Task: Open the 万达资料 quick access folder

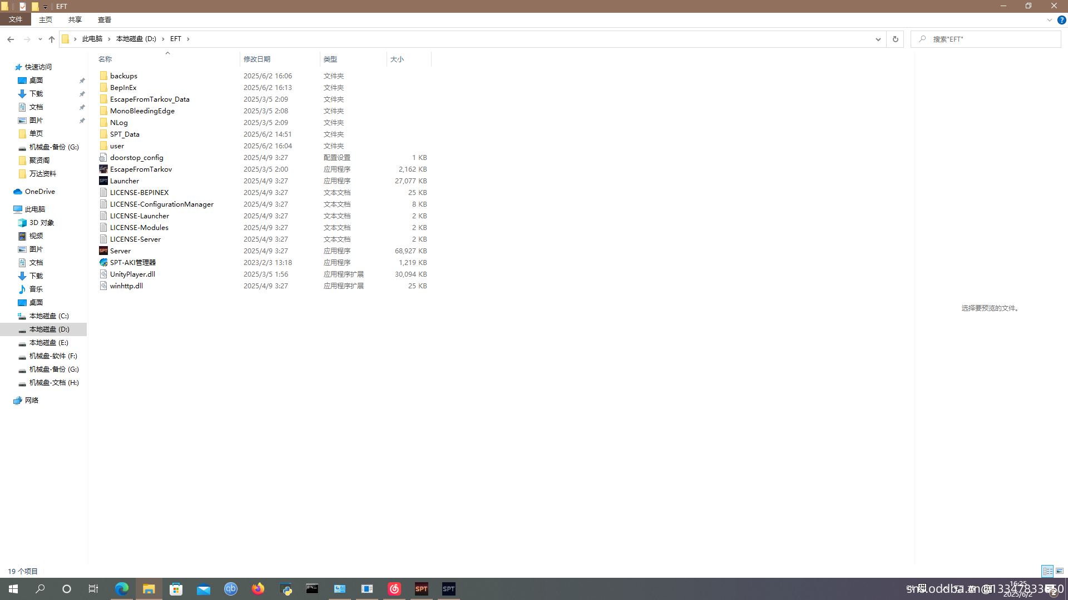Action: pos(43,173)
